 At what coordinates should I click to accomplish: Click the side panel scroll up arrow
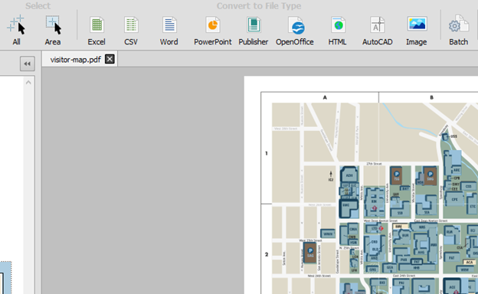[28, 83]
